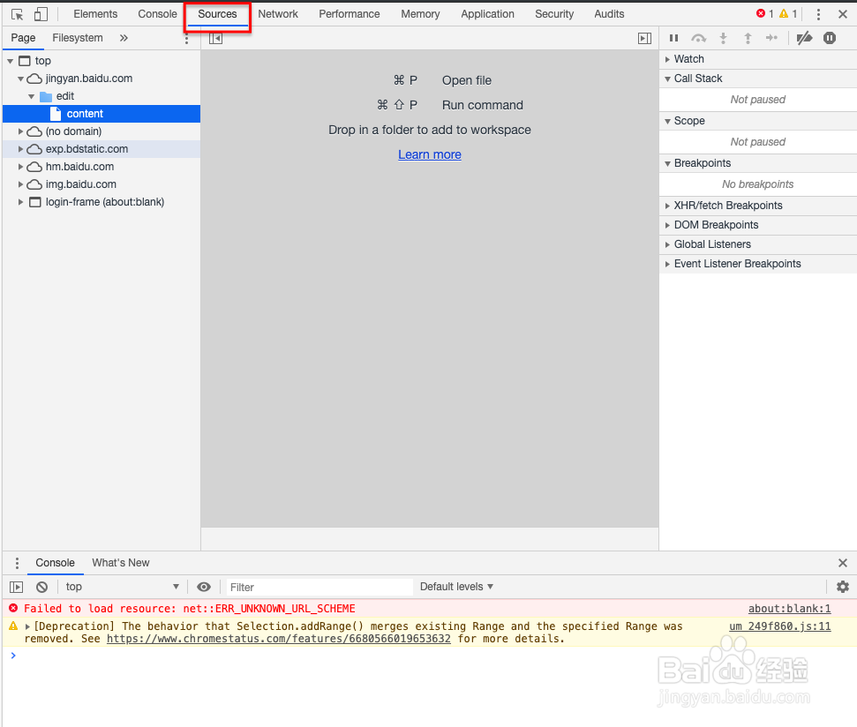
Task: Hide the navigator sidebar icon
Action: [216, 38]
